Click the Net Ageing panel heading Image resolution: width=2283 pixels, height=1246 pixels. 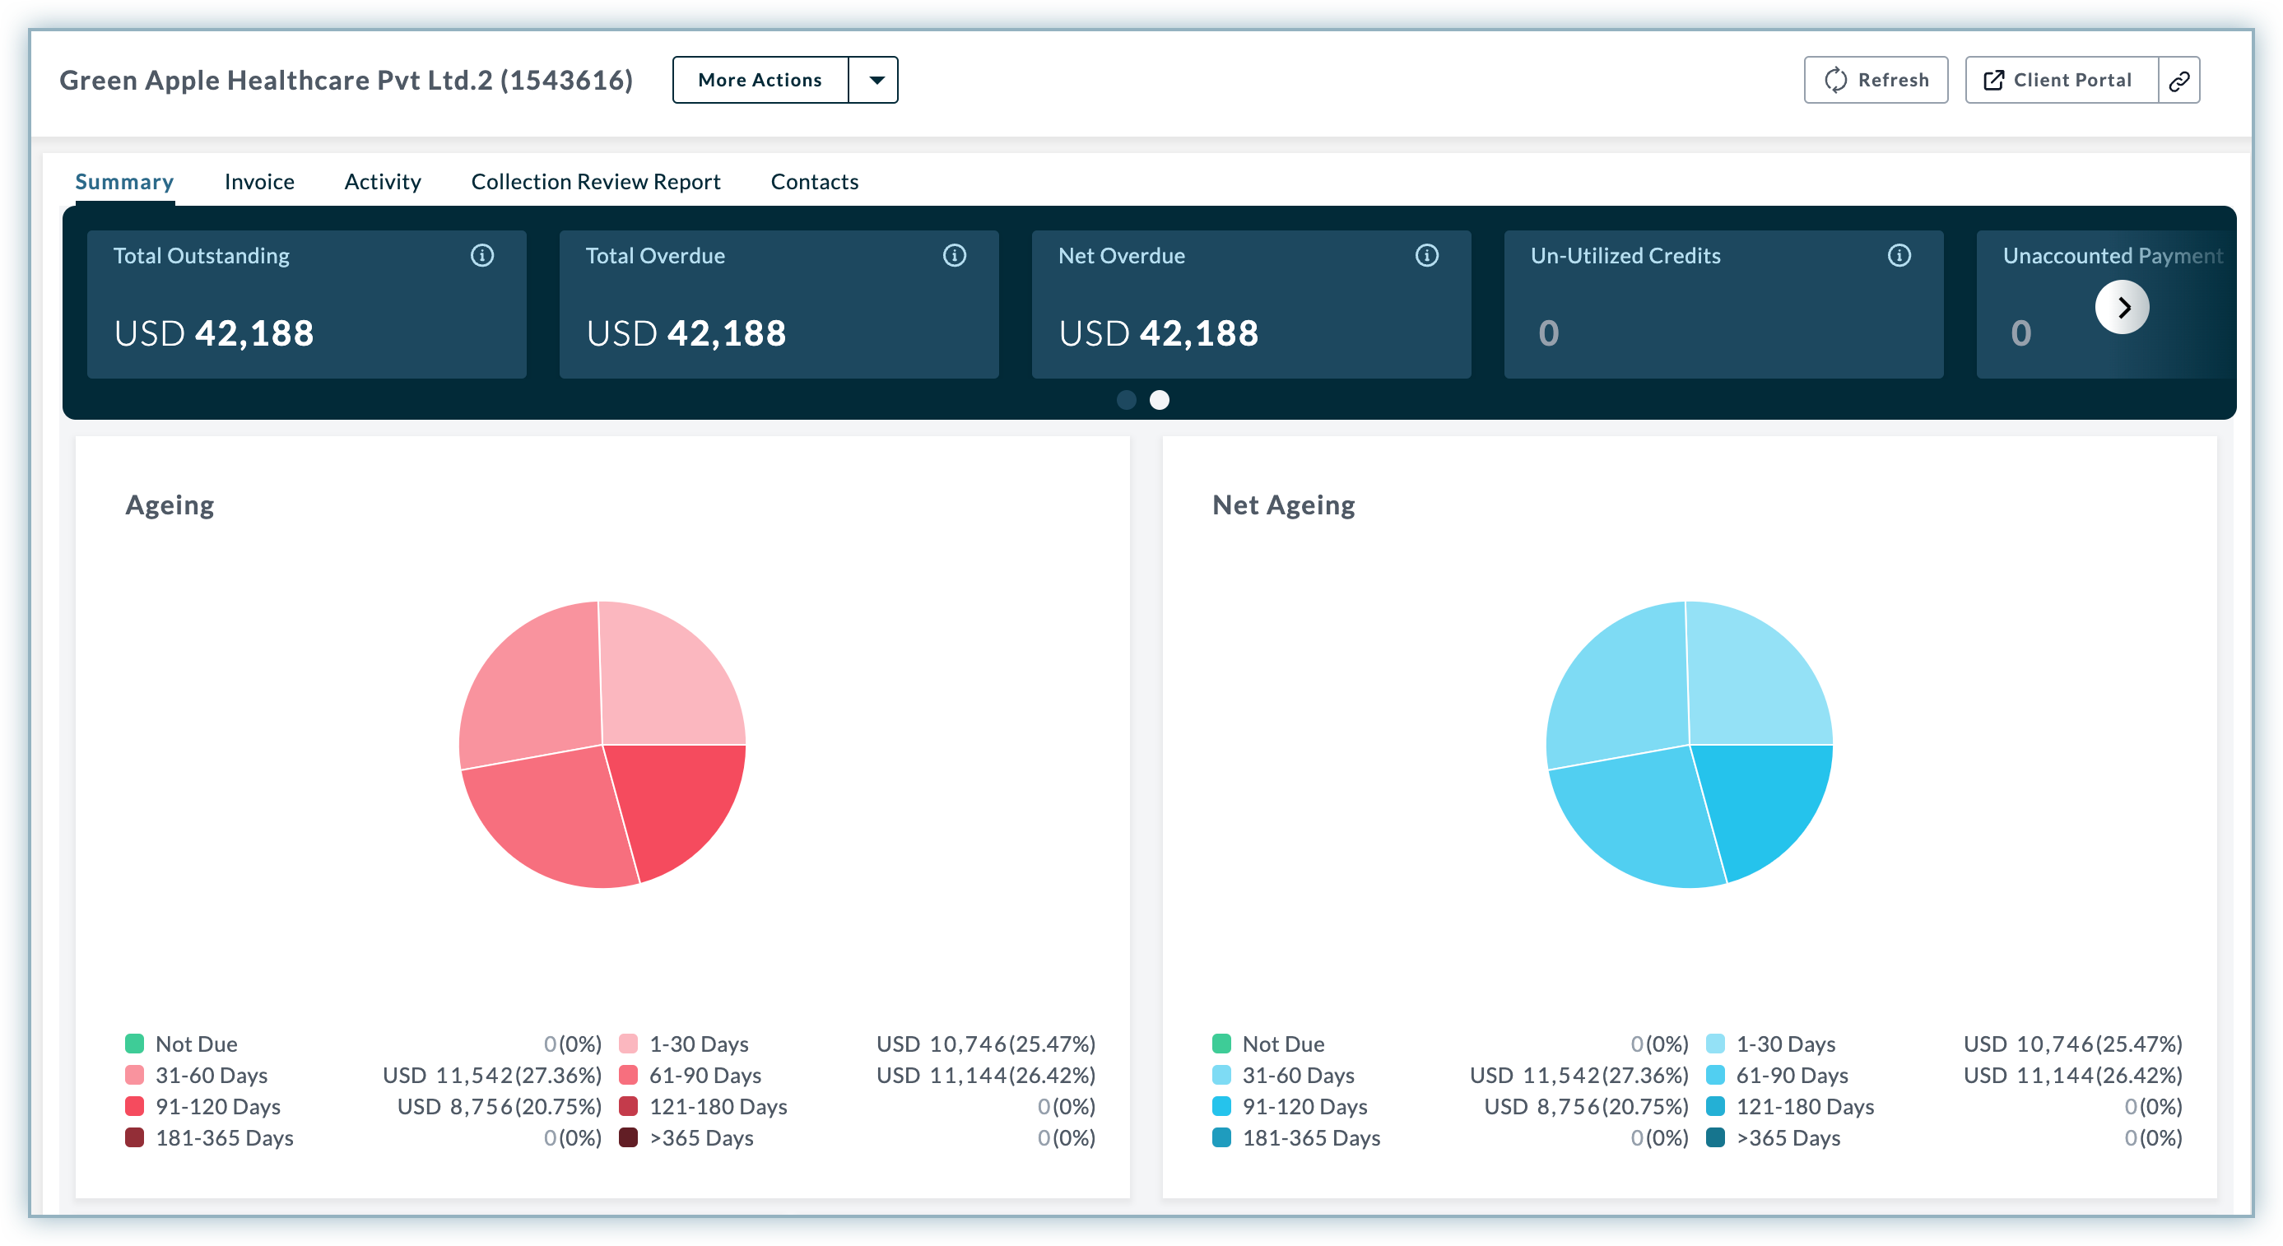(1283, 505)
